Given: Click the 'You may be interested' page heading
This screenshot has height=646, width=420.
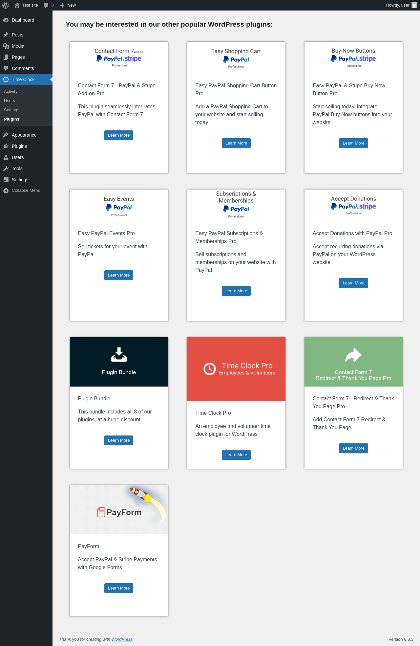Looking at the screenshot, I should point(169,24).
